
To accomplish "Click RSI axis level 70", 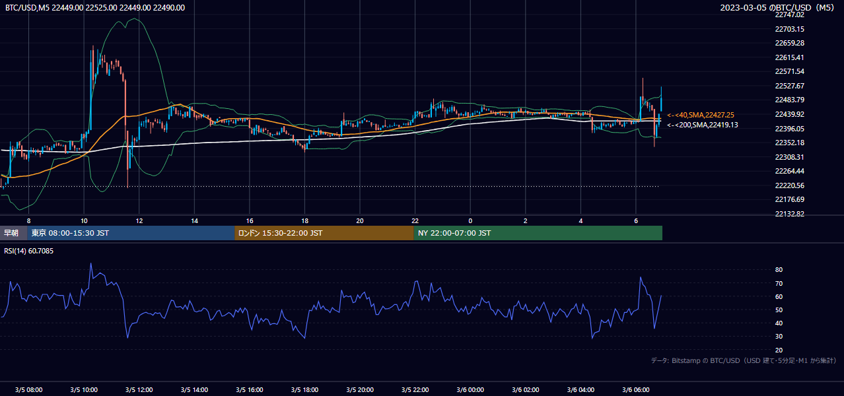I will [x=779, y=283].
